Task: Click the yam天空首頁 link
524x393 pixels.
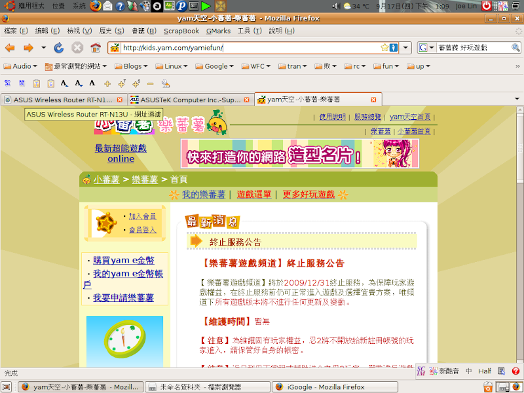Action: pyautogui.click(x=410, y=117)
